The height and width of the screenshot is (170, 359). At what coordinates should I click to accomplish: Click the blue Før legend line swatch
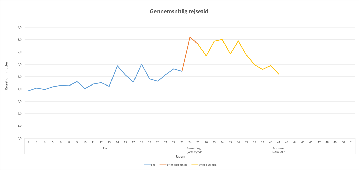[147, 165]
